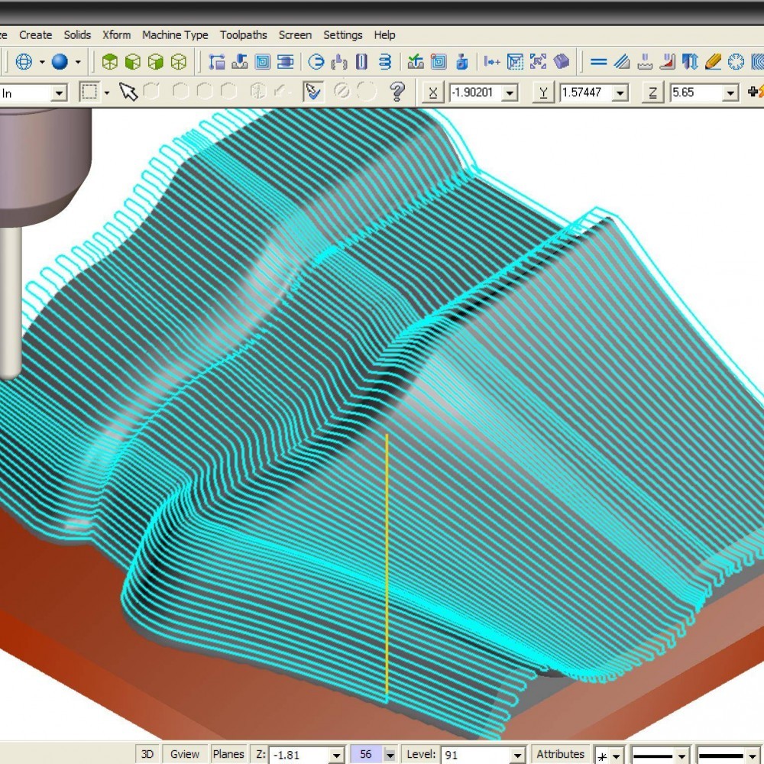Viewport: 764px width, 764px height.
Task: Expand the Z depth -1.81 dropdown
Action: point(336,756)
